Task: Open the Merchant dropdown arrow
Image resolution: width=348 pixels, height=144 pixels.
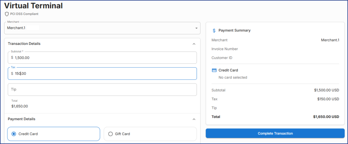Action: click(x=196, y=28)
